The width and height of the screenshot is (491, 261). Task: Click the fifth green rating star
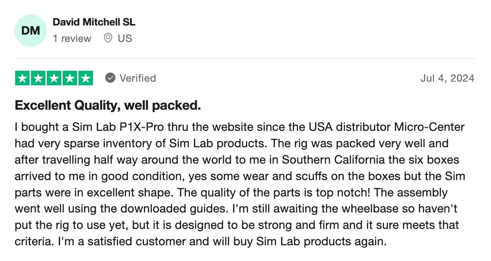86,78
